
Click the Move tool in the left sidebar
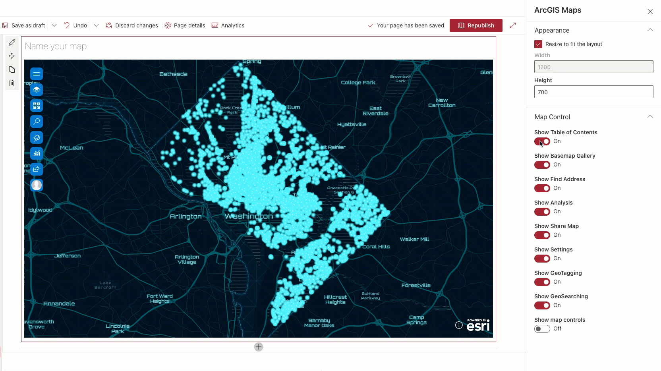[12, 56]
